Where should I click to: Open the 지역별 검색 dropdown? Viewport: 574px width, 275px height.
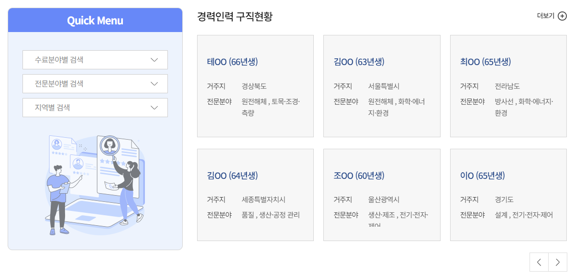tap(95, 108)
